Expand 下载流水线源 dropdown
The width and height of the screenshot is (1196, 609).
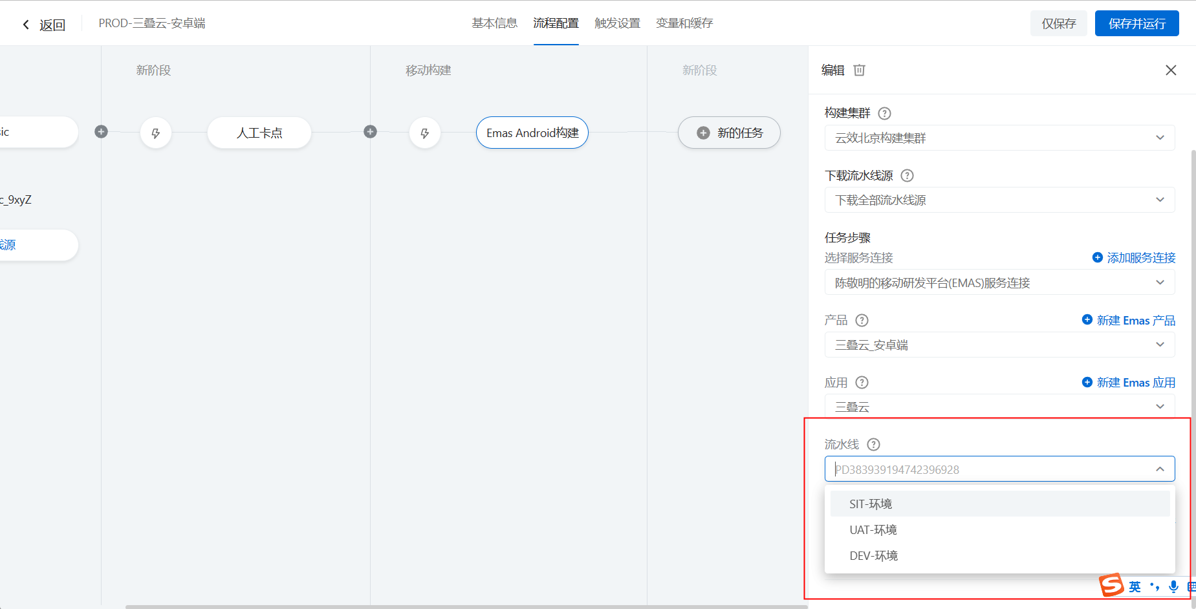pyautogui.click(x=999, y=200)
